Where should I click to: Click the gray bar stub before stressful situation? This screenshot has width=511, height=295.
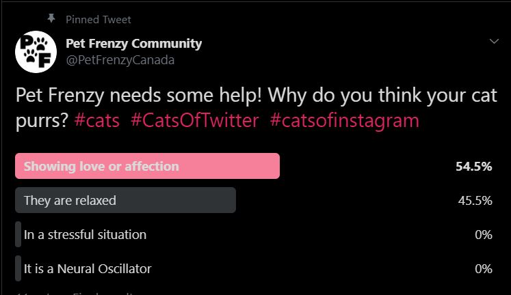[18, 234]
